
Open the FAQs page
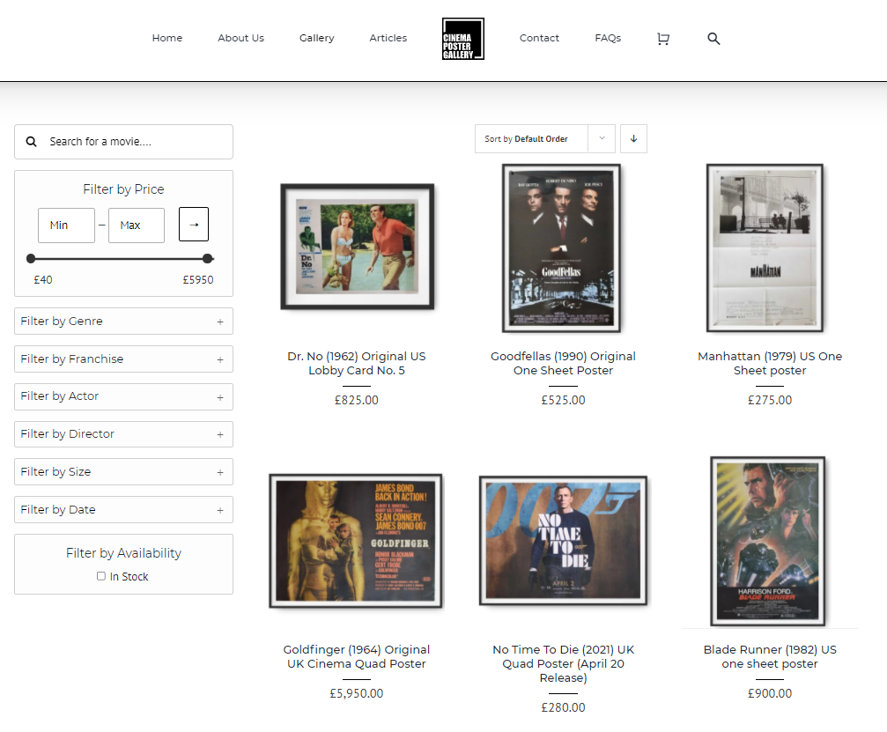(608, 38)
